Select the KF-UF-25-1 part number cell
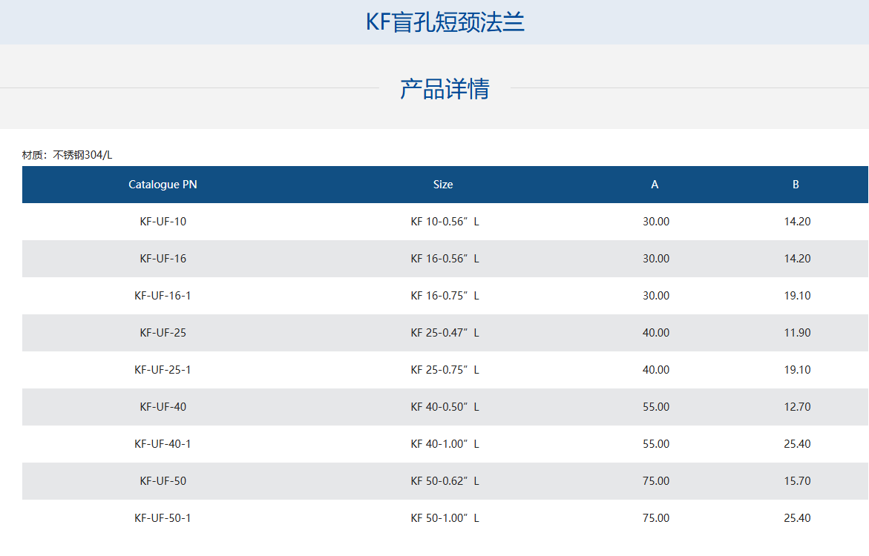Image resolution: width=869 pixels, height=556 pixels. 163,370
